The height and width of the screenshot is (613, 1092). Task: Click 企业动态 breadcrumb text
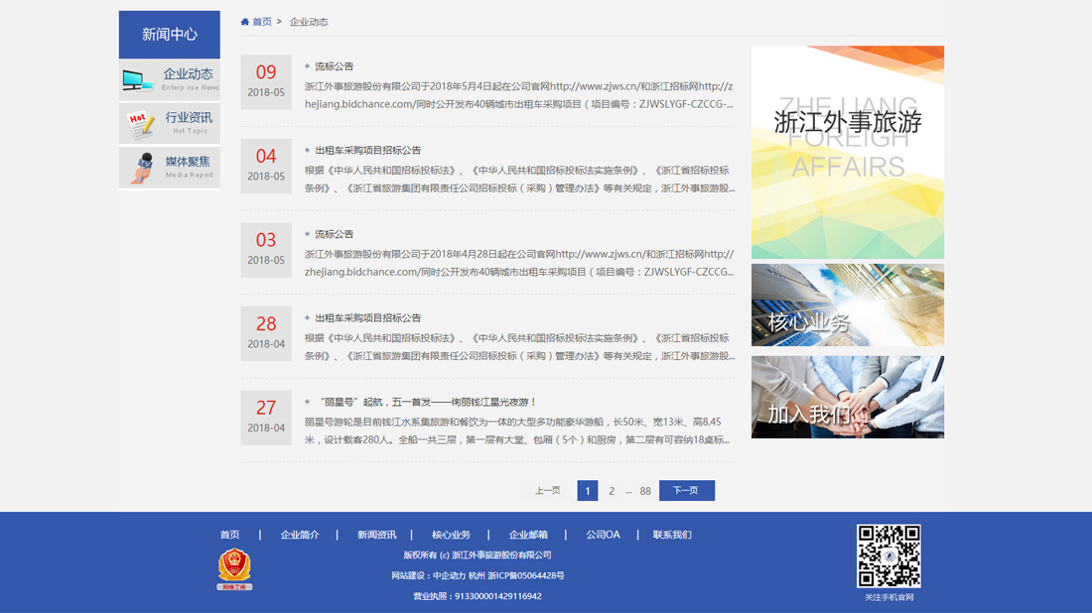(309, 22)
